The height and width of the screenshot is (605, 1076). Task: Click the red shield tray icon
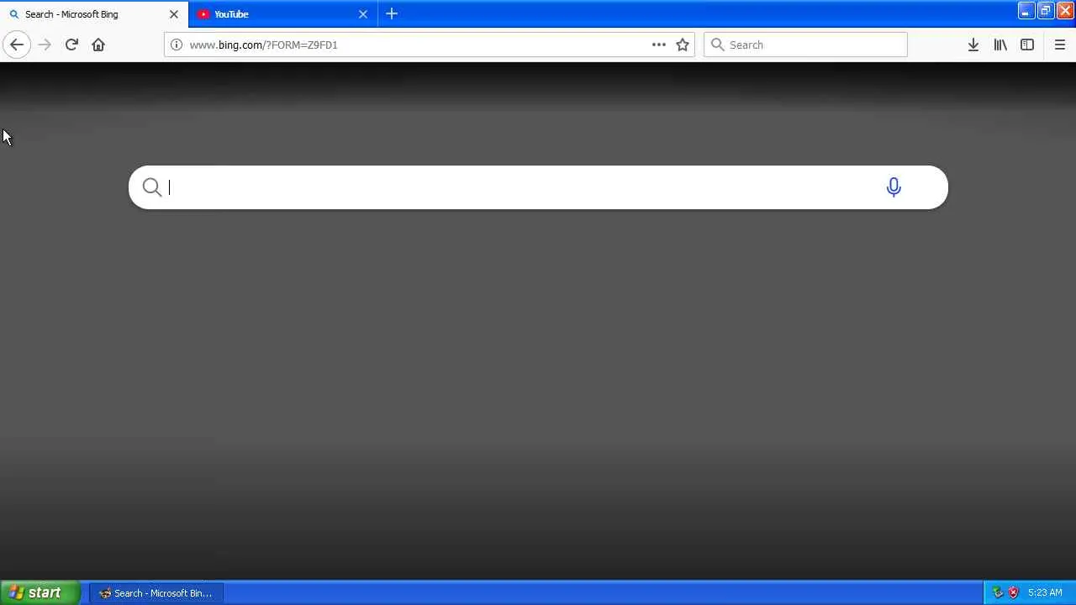(1013, 593)
